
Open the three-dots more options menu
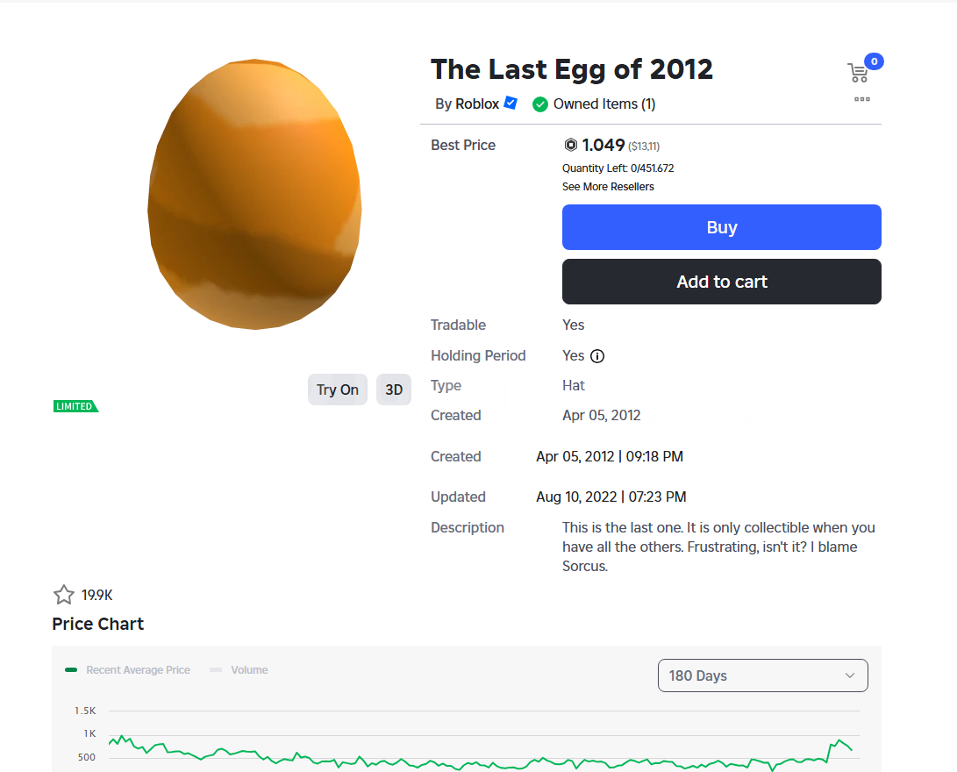[861, 99]
